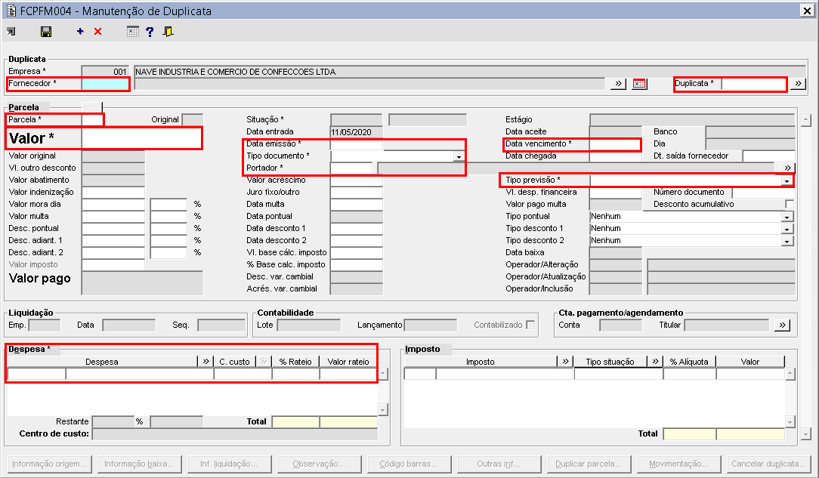Click the % Alíquota column header
Screen dimensions: 819x478
(689, 362)
